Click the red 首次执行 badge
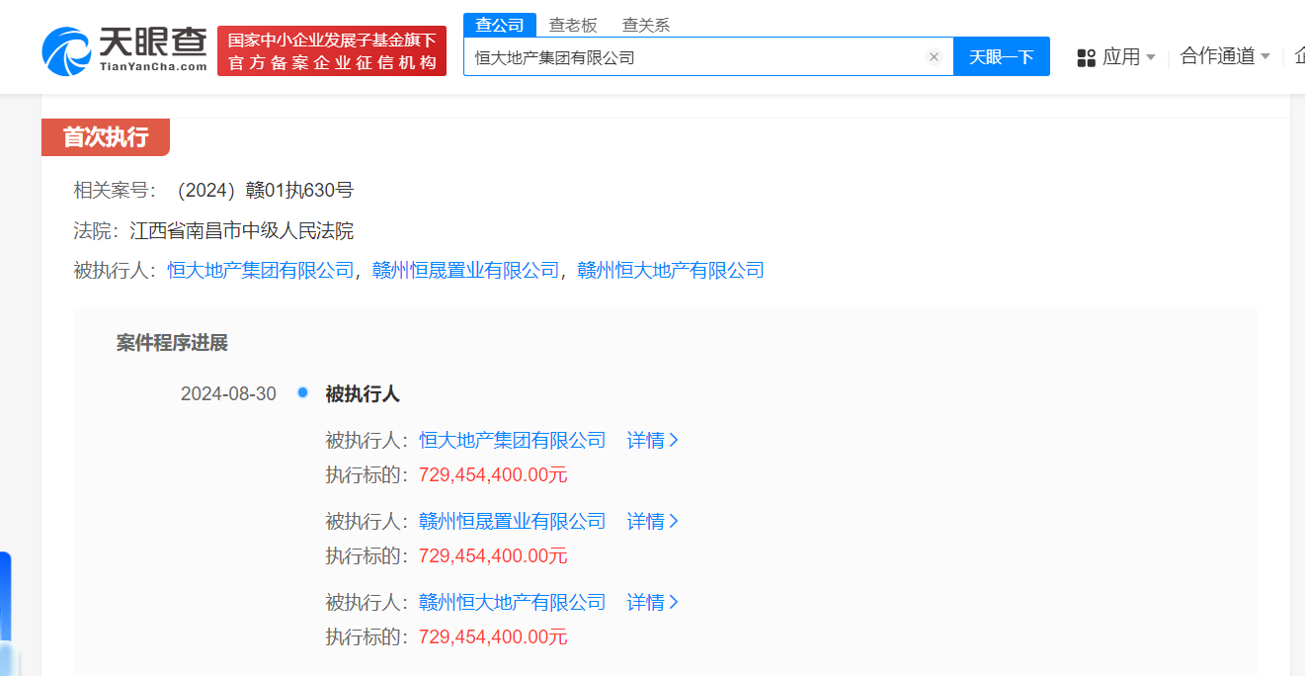1305x676 pixels. pyautogui.click(x=105, y=137)
